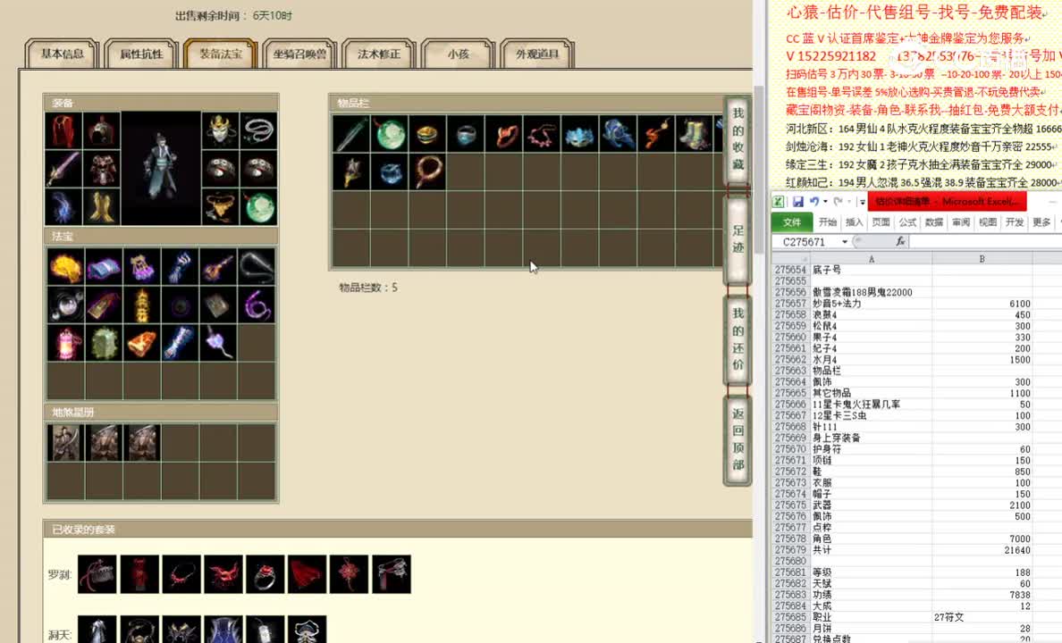Image resolution: width=1062 pixels, height=643 pixels.
Task: Open the Name Box dropdown in Excel
Action: pyautogui.click(x=845, y=242)
